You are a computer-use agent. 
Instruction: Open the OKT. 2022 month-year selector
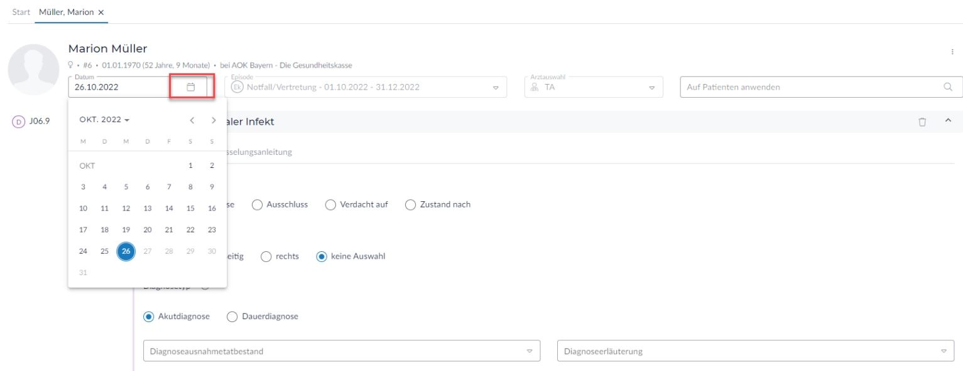(x=104, y=120)
